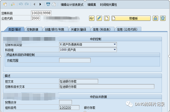Click the redo arrow icon
This screenshot has height=112, width=170.
26,4
